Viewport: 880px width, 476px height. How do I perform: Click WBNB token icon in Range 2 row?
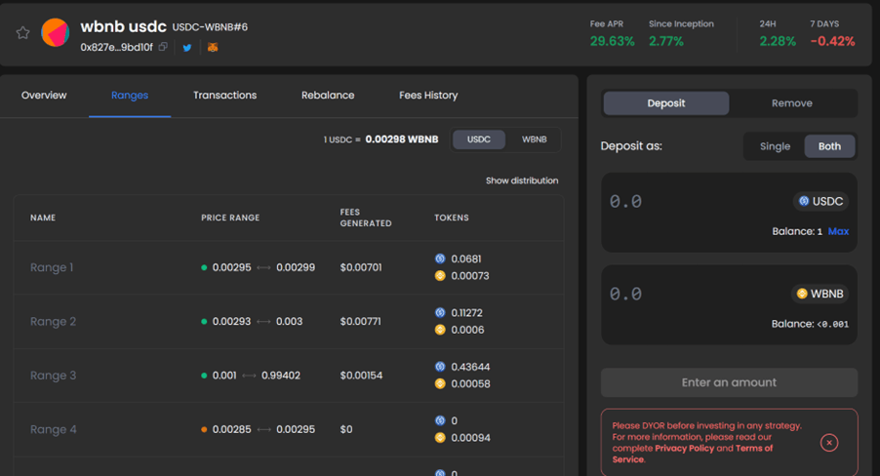pos(440,330)
